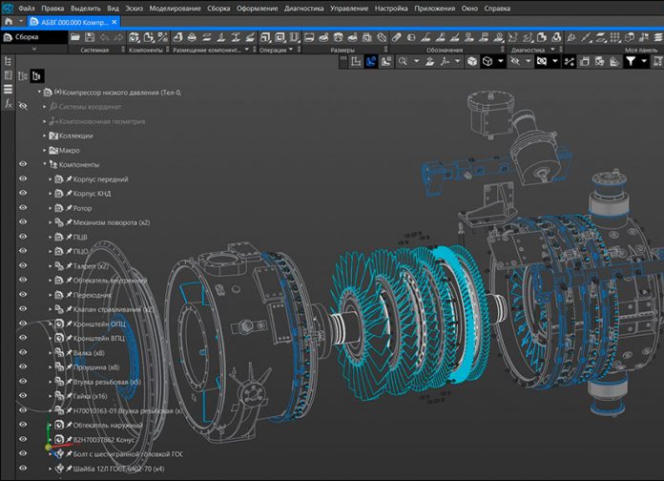Click the zoom magnifier icon
Image resolution: width=664 pixels, height=481 pixels.
tap(403, 61)
